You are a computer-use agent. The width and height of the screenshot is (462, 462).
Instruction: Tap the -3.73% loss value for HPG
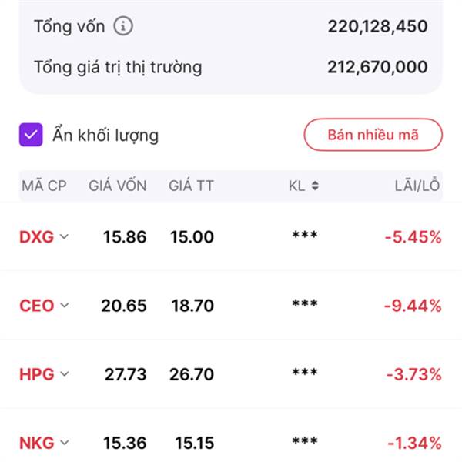tap(413, 374)
